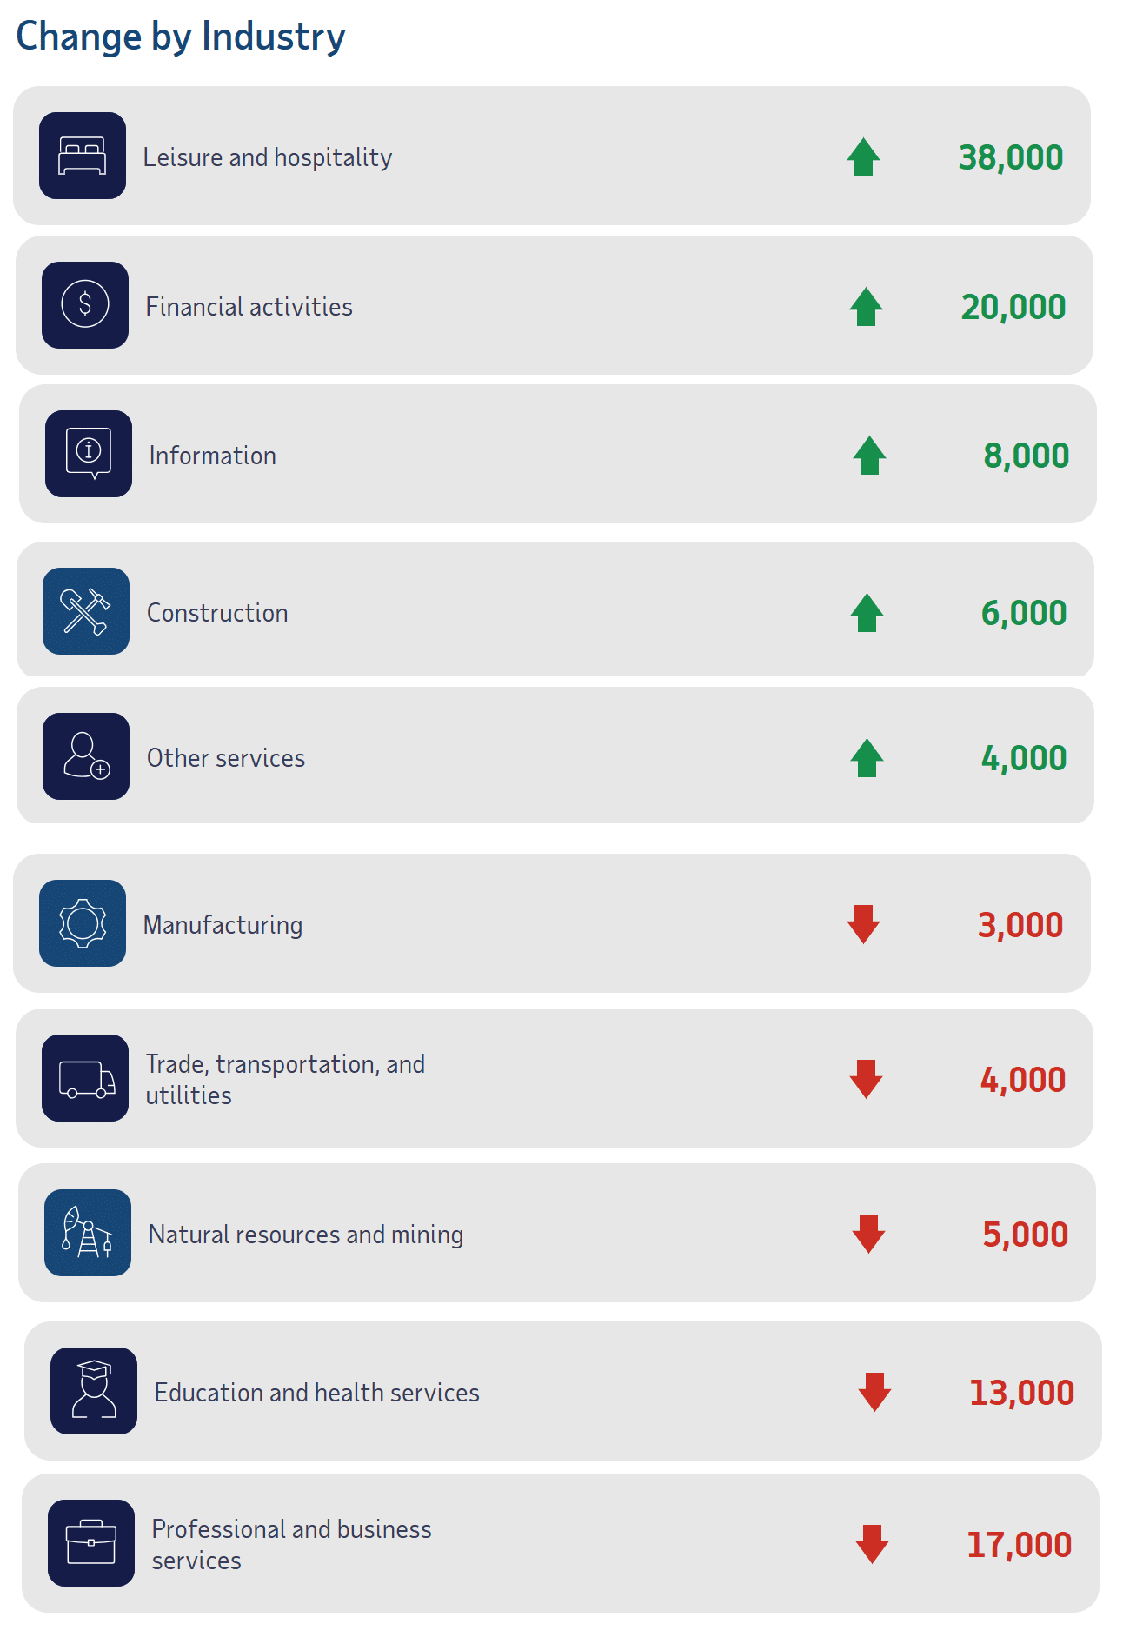Select the Information speech bubble icon
This screenshot has width=1123, height=1644.
89,454
